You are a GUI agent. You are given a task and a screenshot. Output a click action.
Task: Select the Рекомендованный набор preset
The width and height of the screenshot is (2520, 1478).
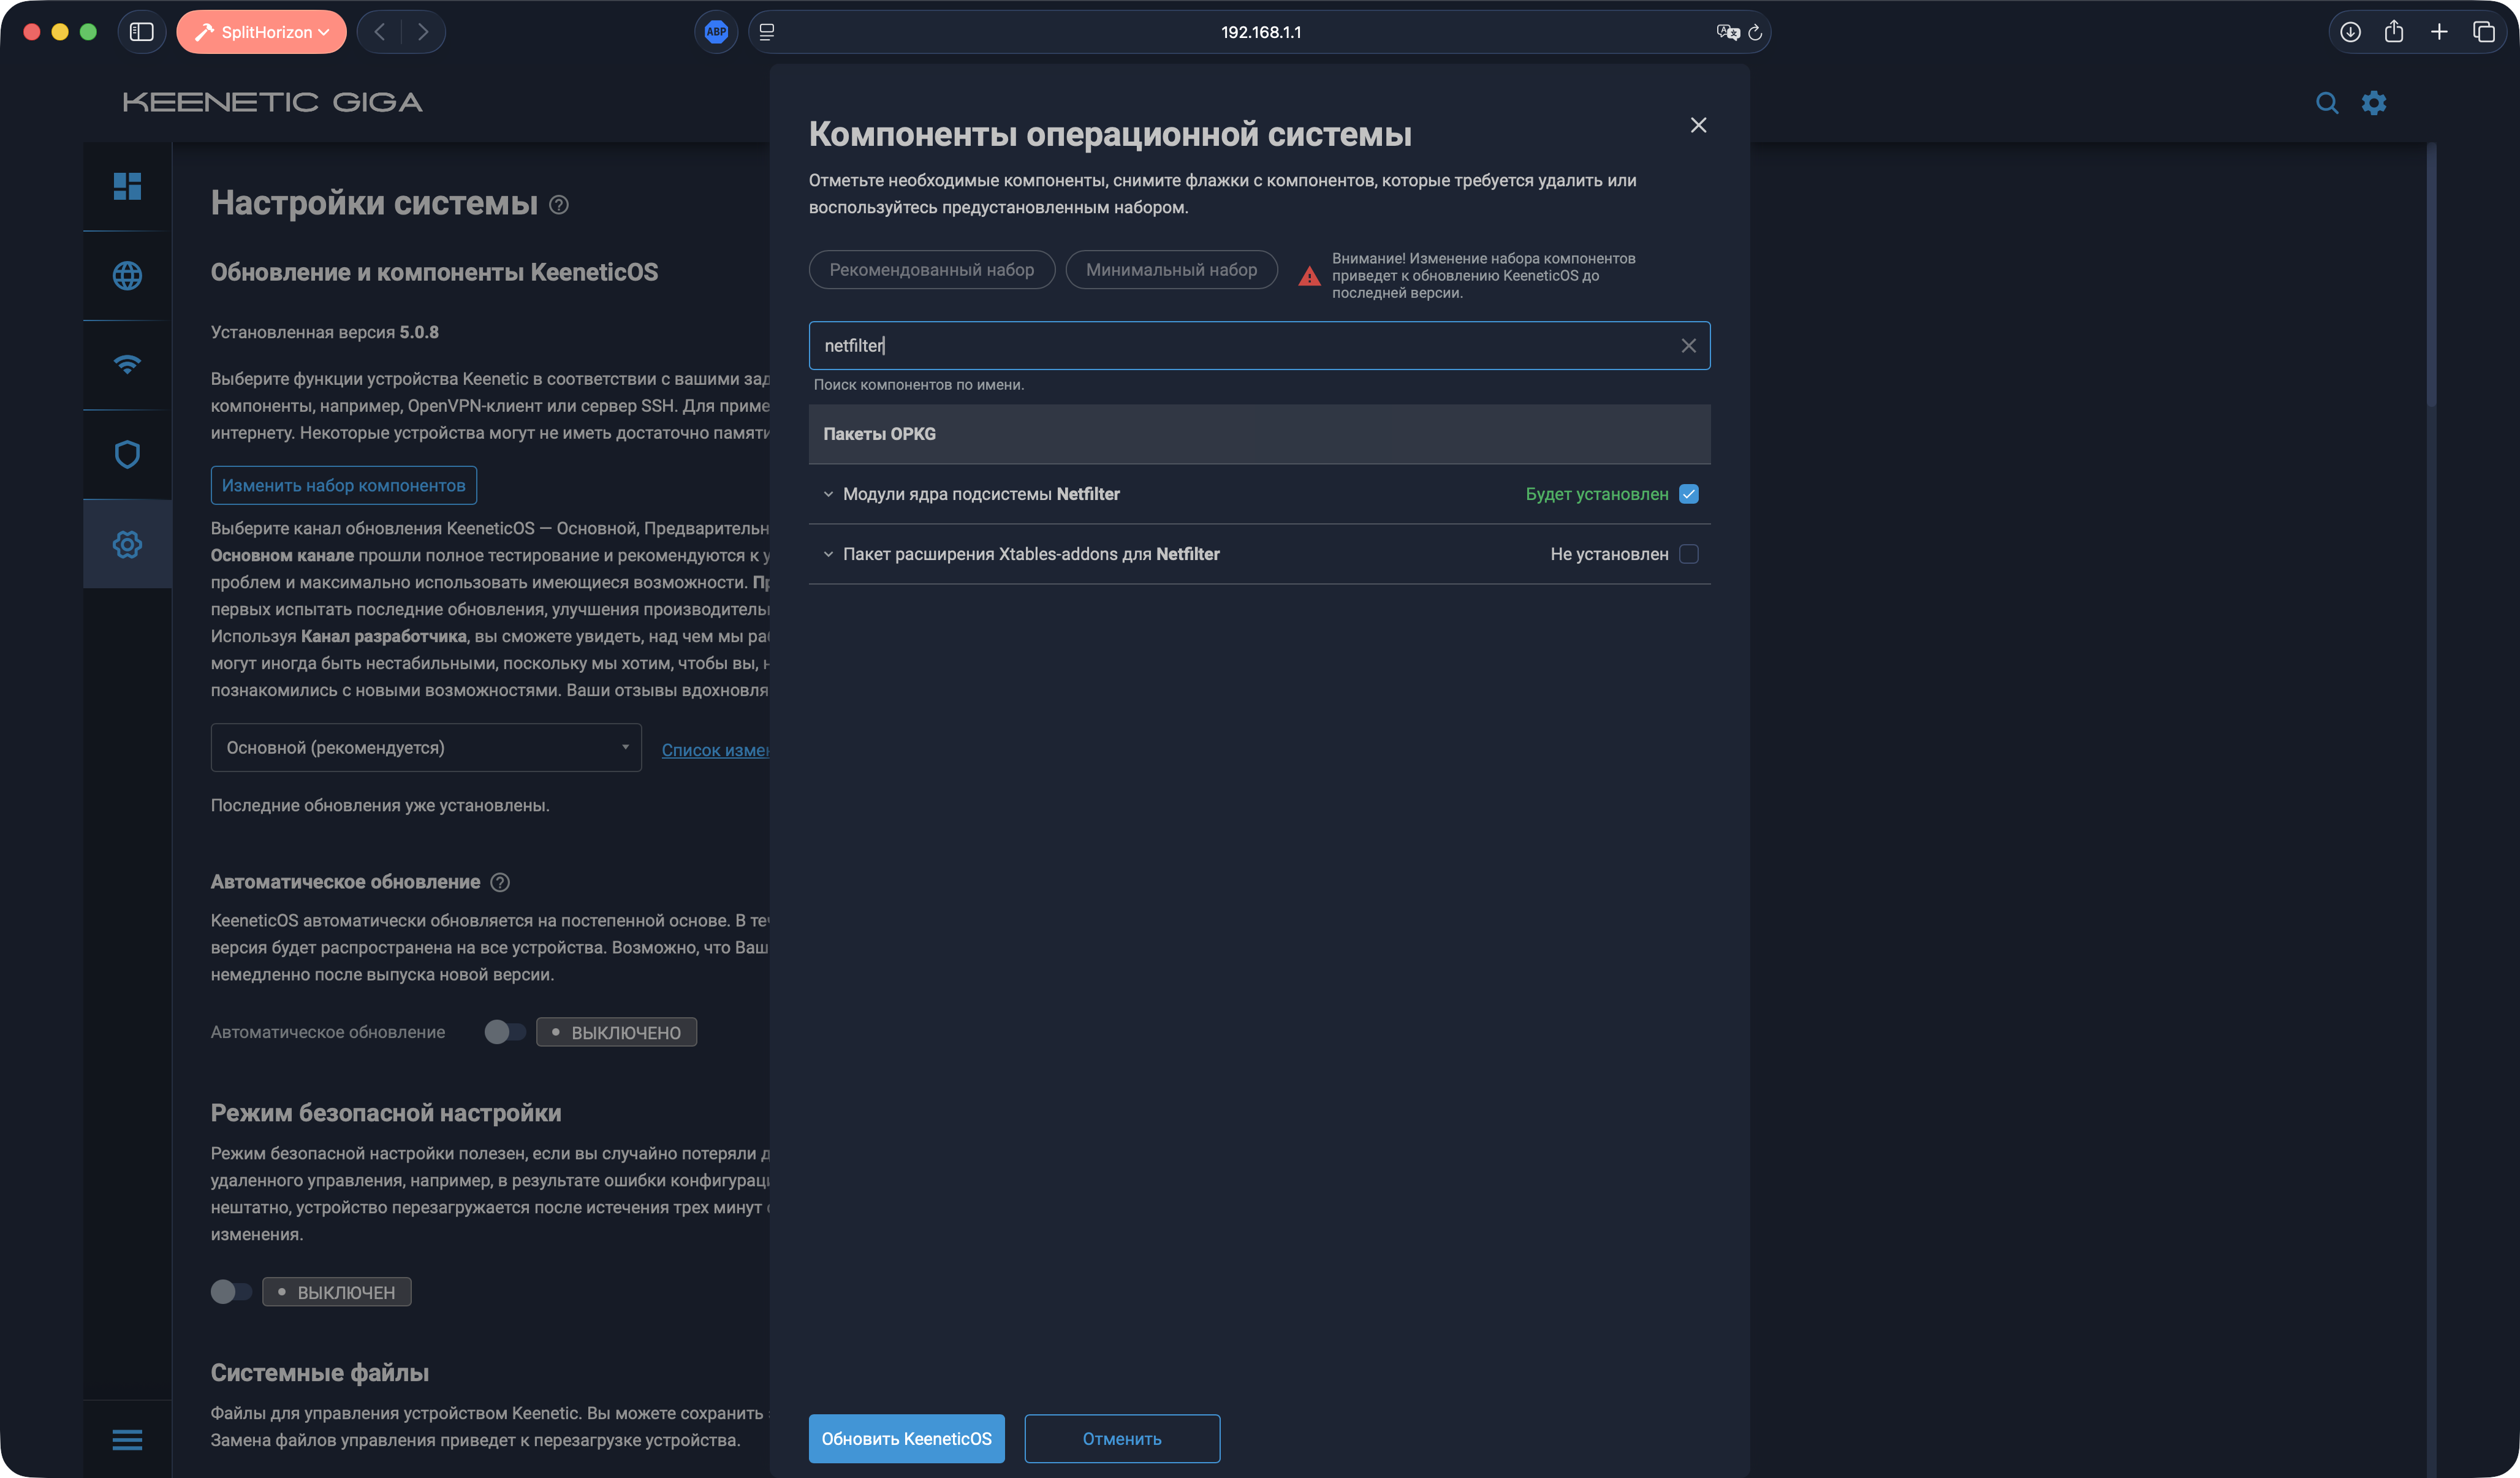(932, 270)
